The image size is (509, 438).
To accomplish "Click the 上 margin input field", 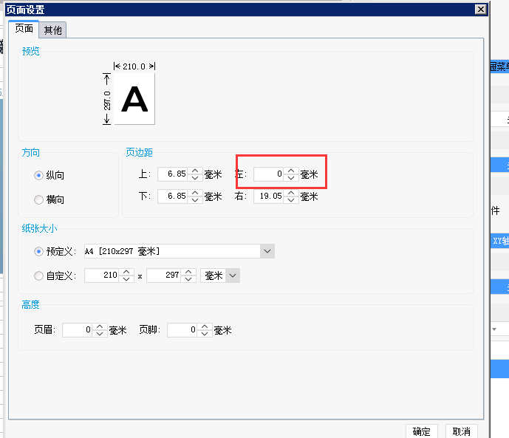I will [x=172, y=174].
